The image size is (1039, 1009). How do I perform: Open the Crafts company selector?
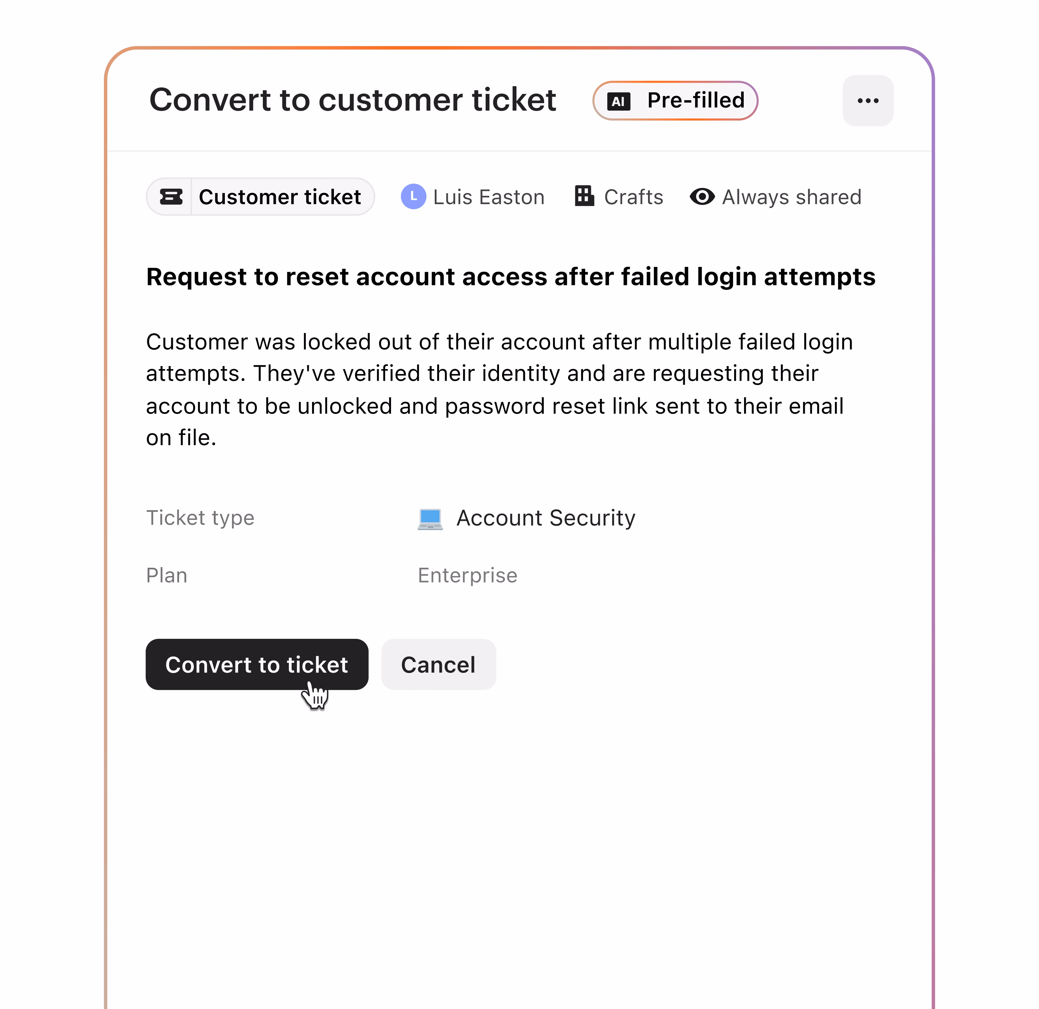pos(633,197)
